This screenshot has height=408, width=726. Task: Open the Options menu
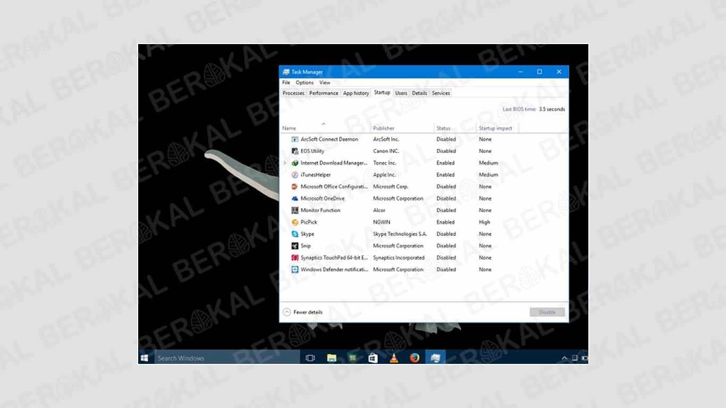tap(305, 82)
